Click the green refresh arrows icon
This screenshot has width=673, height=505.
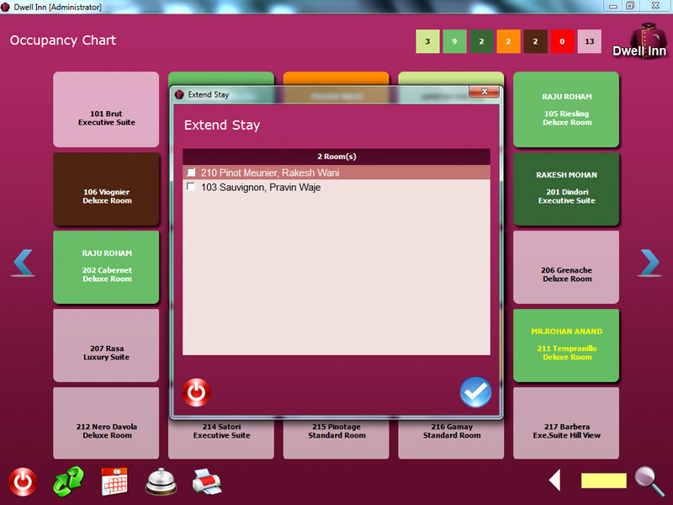69,482
